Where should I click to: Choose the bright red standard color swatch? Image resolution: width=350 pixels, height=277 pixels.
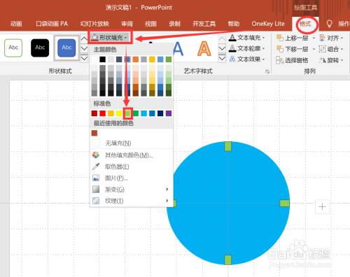coord(102,113)
